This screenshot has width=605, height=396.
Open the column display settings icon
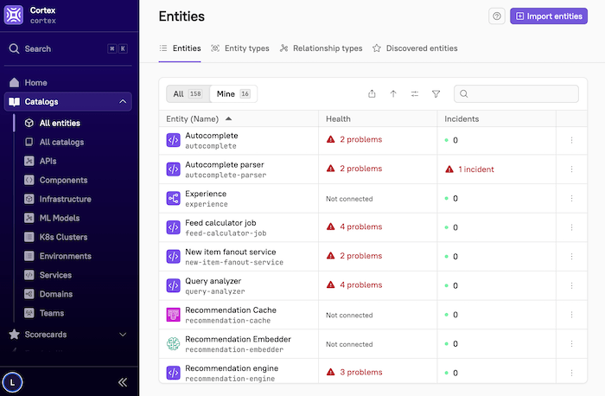415,93
